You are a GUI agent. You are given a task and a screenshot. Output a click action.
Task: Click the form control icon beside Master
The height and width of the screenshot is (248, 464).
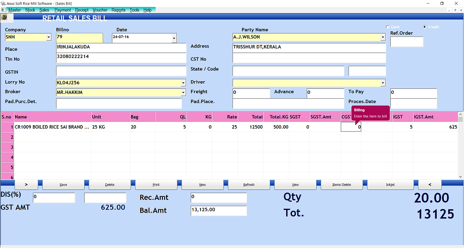coord(4,10)
